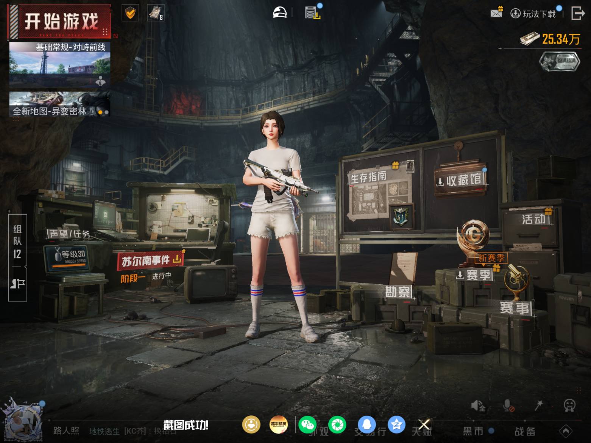The image size is (591, 443).
Task: Click the team recruit flag icon
Action: point(17,284)
